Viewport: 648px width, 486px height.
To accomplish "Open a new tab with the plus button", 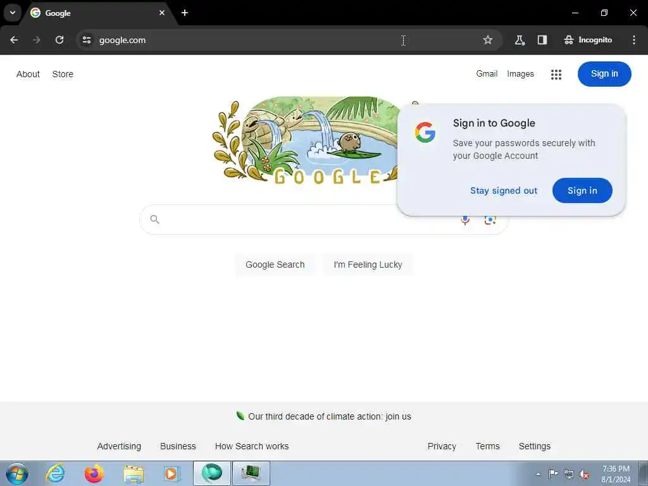I will coord(185,13).
